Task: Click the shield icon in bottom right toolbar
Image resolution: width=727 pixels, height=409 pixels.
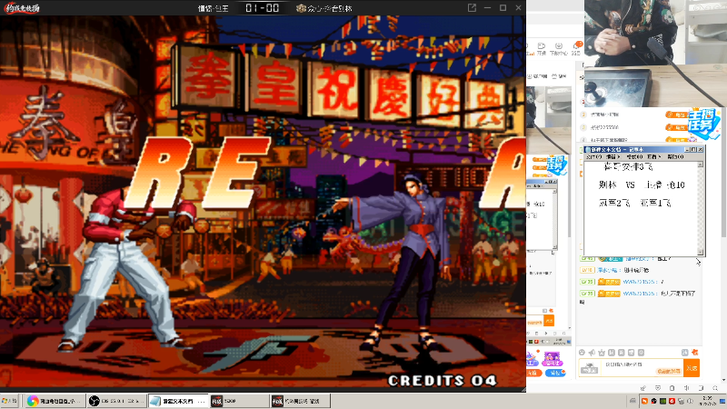Action: coord(657,388)
